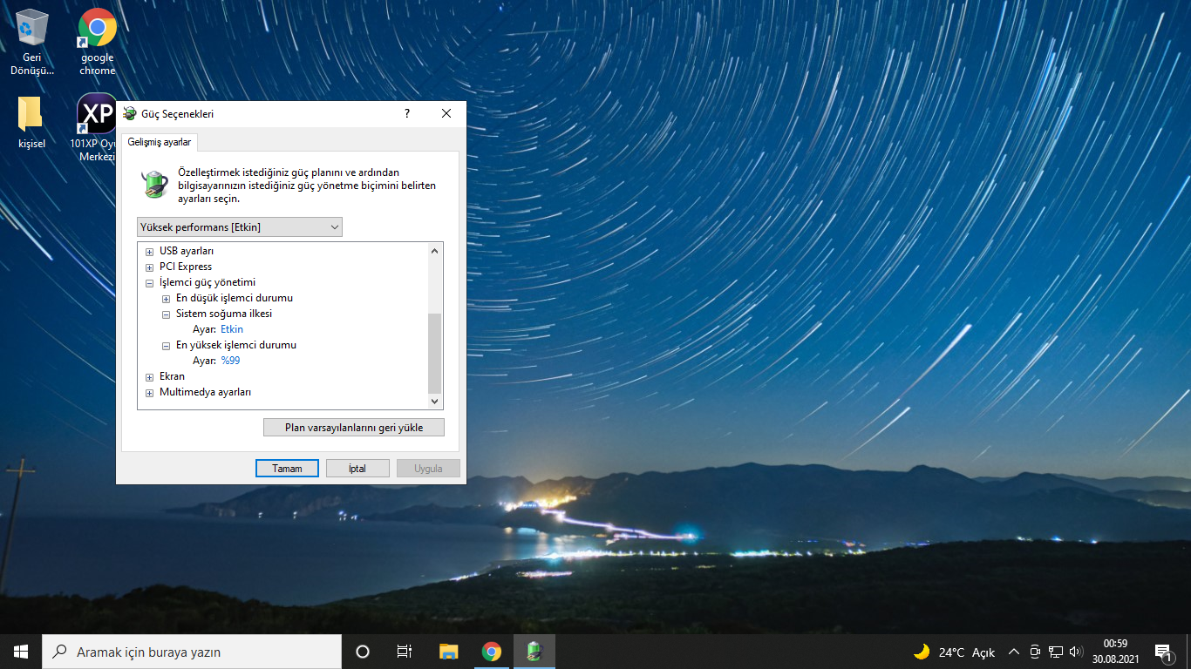This screenshot has width=1191, height=669.
Task: Click the question mark help button in the dialog
Action: 406,114
